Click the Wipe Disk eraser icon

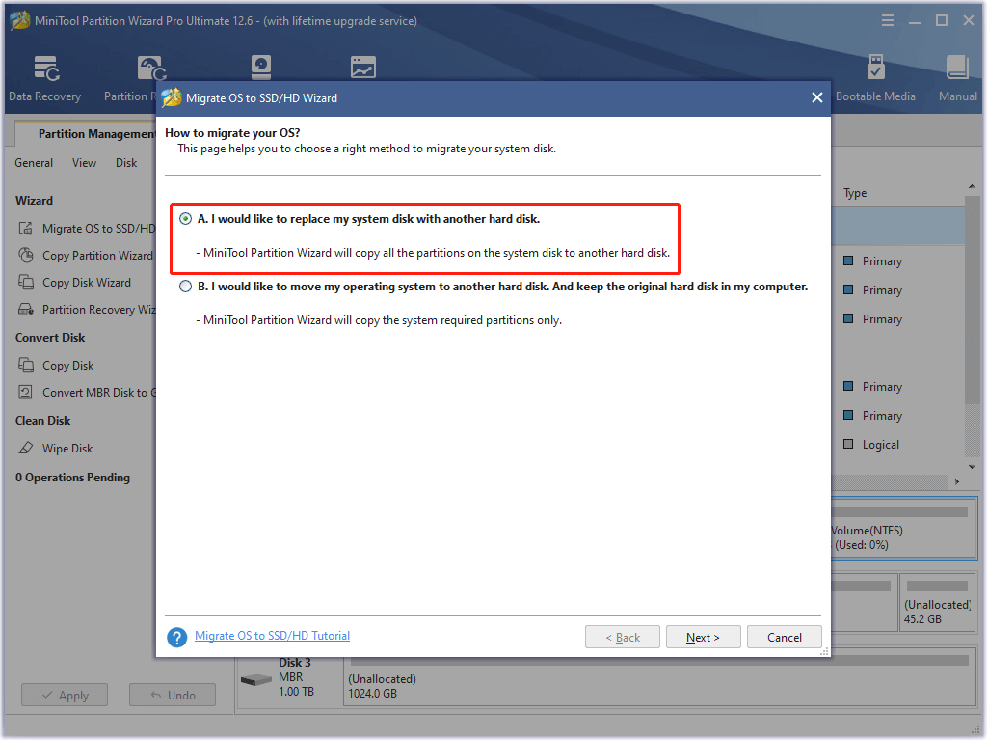pyautogui.click(x=26, y=448)
